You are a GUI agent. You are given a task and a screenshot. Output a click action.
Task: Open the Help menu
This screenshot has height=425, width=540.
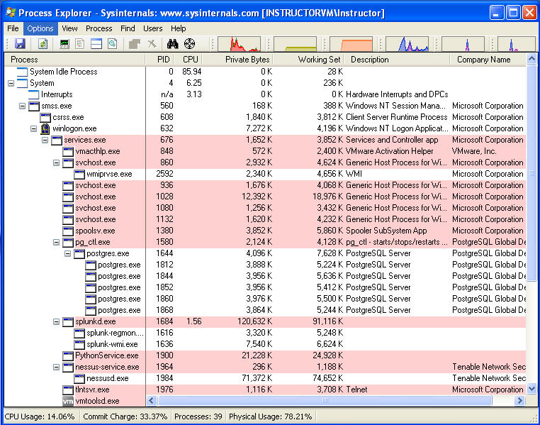click(179, 28)
